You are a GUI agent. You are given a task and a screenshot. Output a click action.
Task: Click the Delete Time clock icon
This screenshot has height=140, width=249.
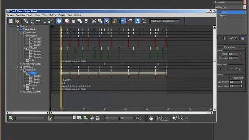pos(67,21)
